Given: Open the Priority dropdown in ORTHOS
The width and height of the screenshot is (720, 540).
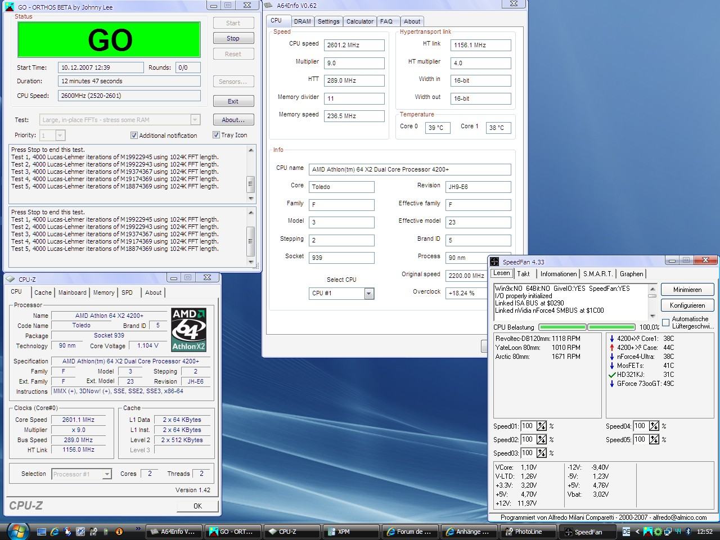Looking at the screenshot, I should pyautogui.click(x=60, y=136).
